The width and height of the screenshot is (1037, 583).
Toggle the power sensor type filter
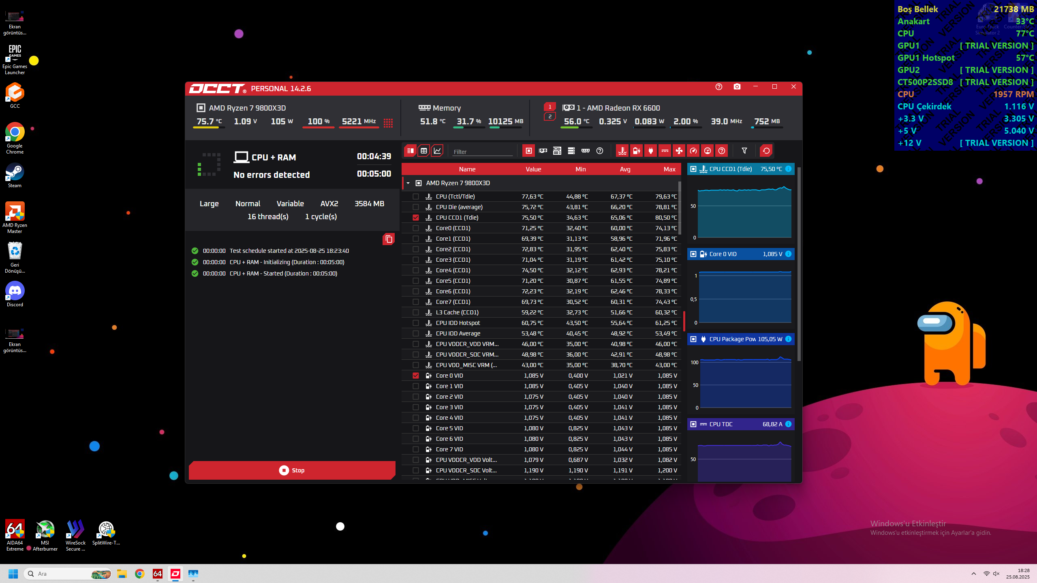(651, 151)
